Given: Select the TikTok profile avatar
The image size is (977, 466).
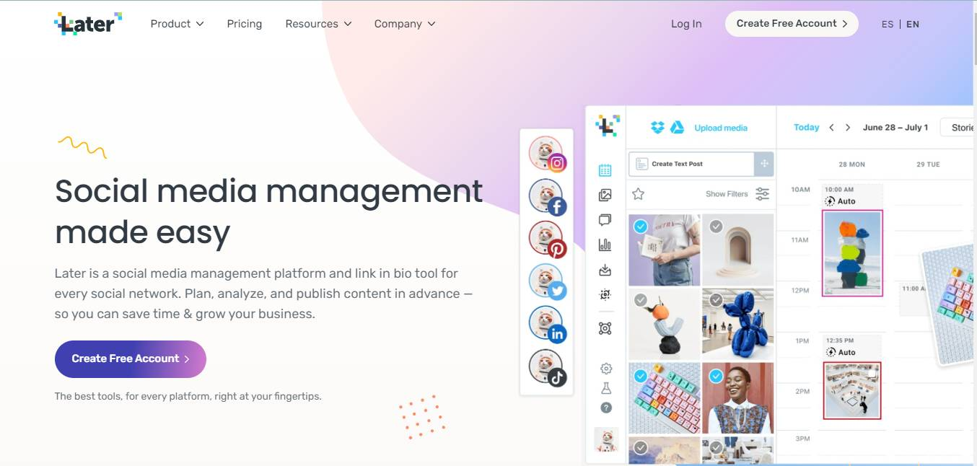Looking at the screenshot, I should (546, 366).
